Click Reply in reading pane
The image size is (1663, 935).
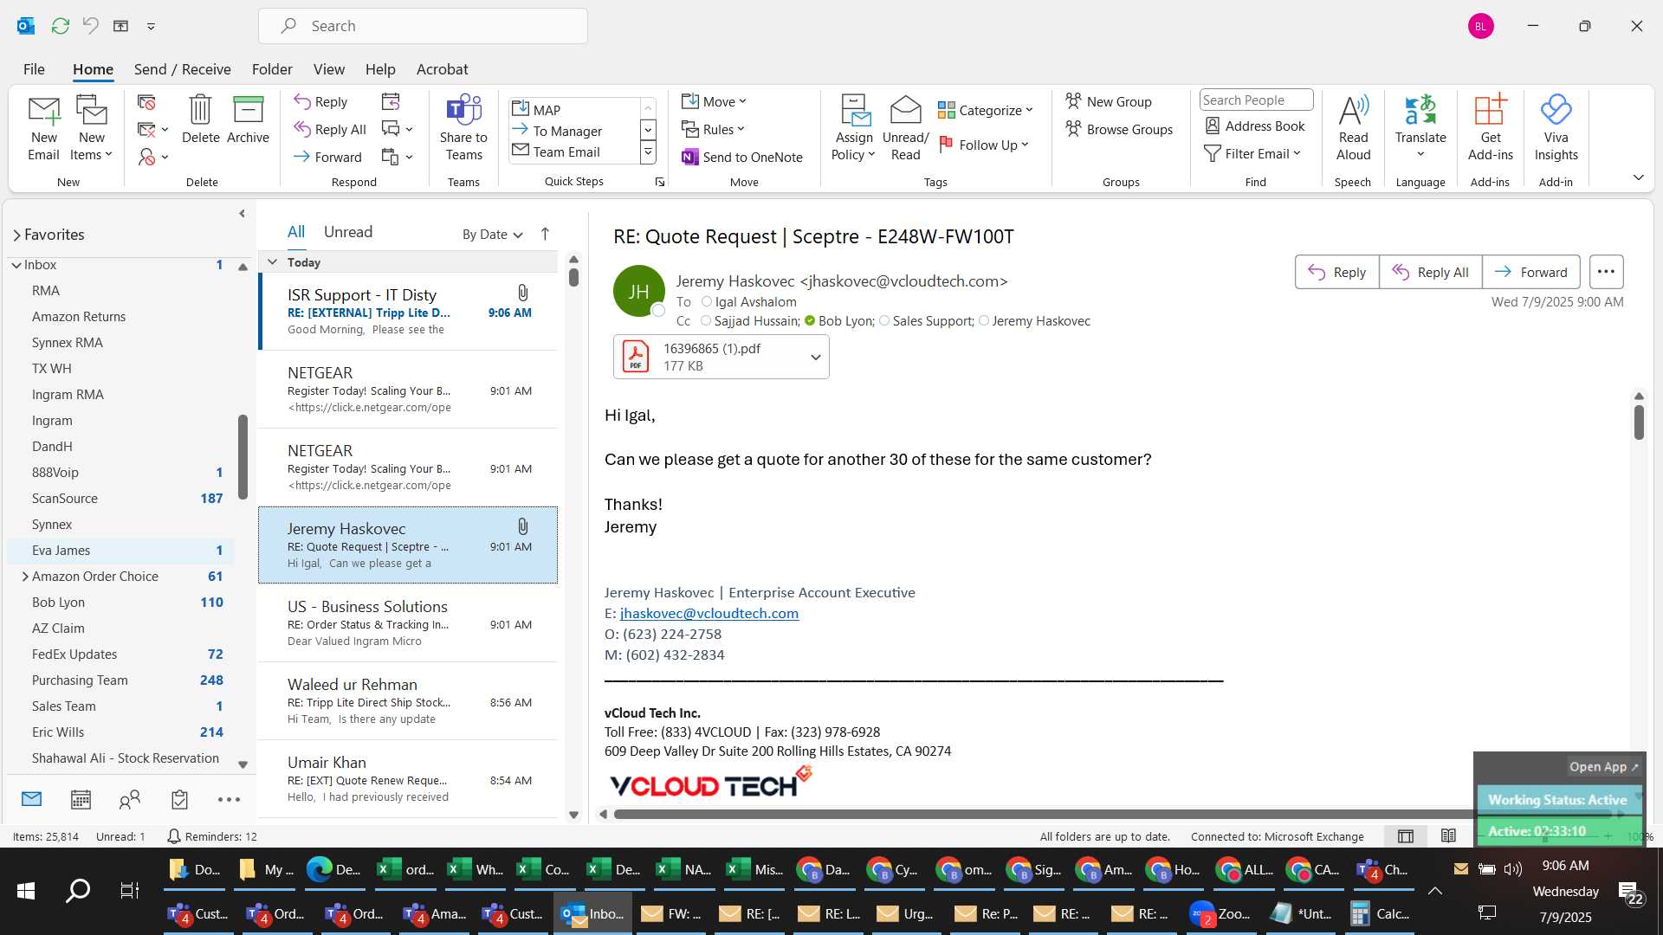tap(1336, 272)
